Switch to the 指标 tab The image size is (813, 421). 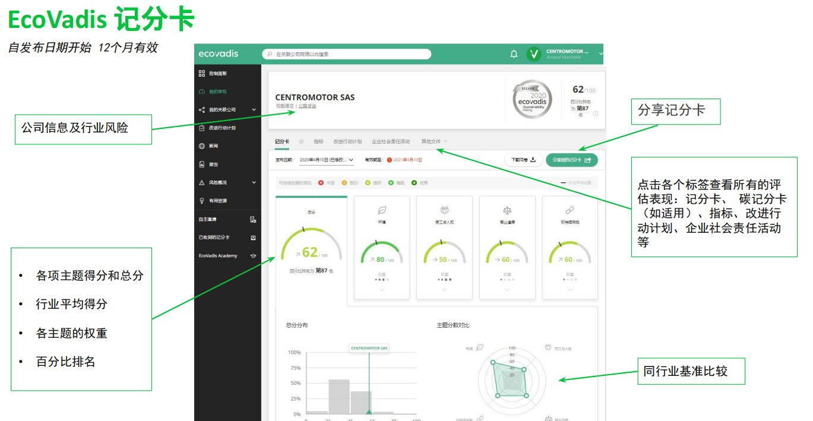click(x=318, y=141)
